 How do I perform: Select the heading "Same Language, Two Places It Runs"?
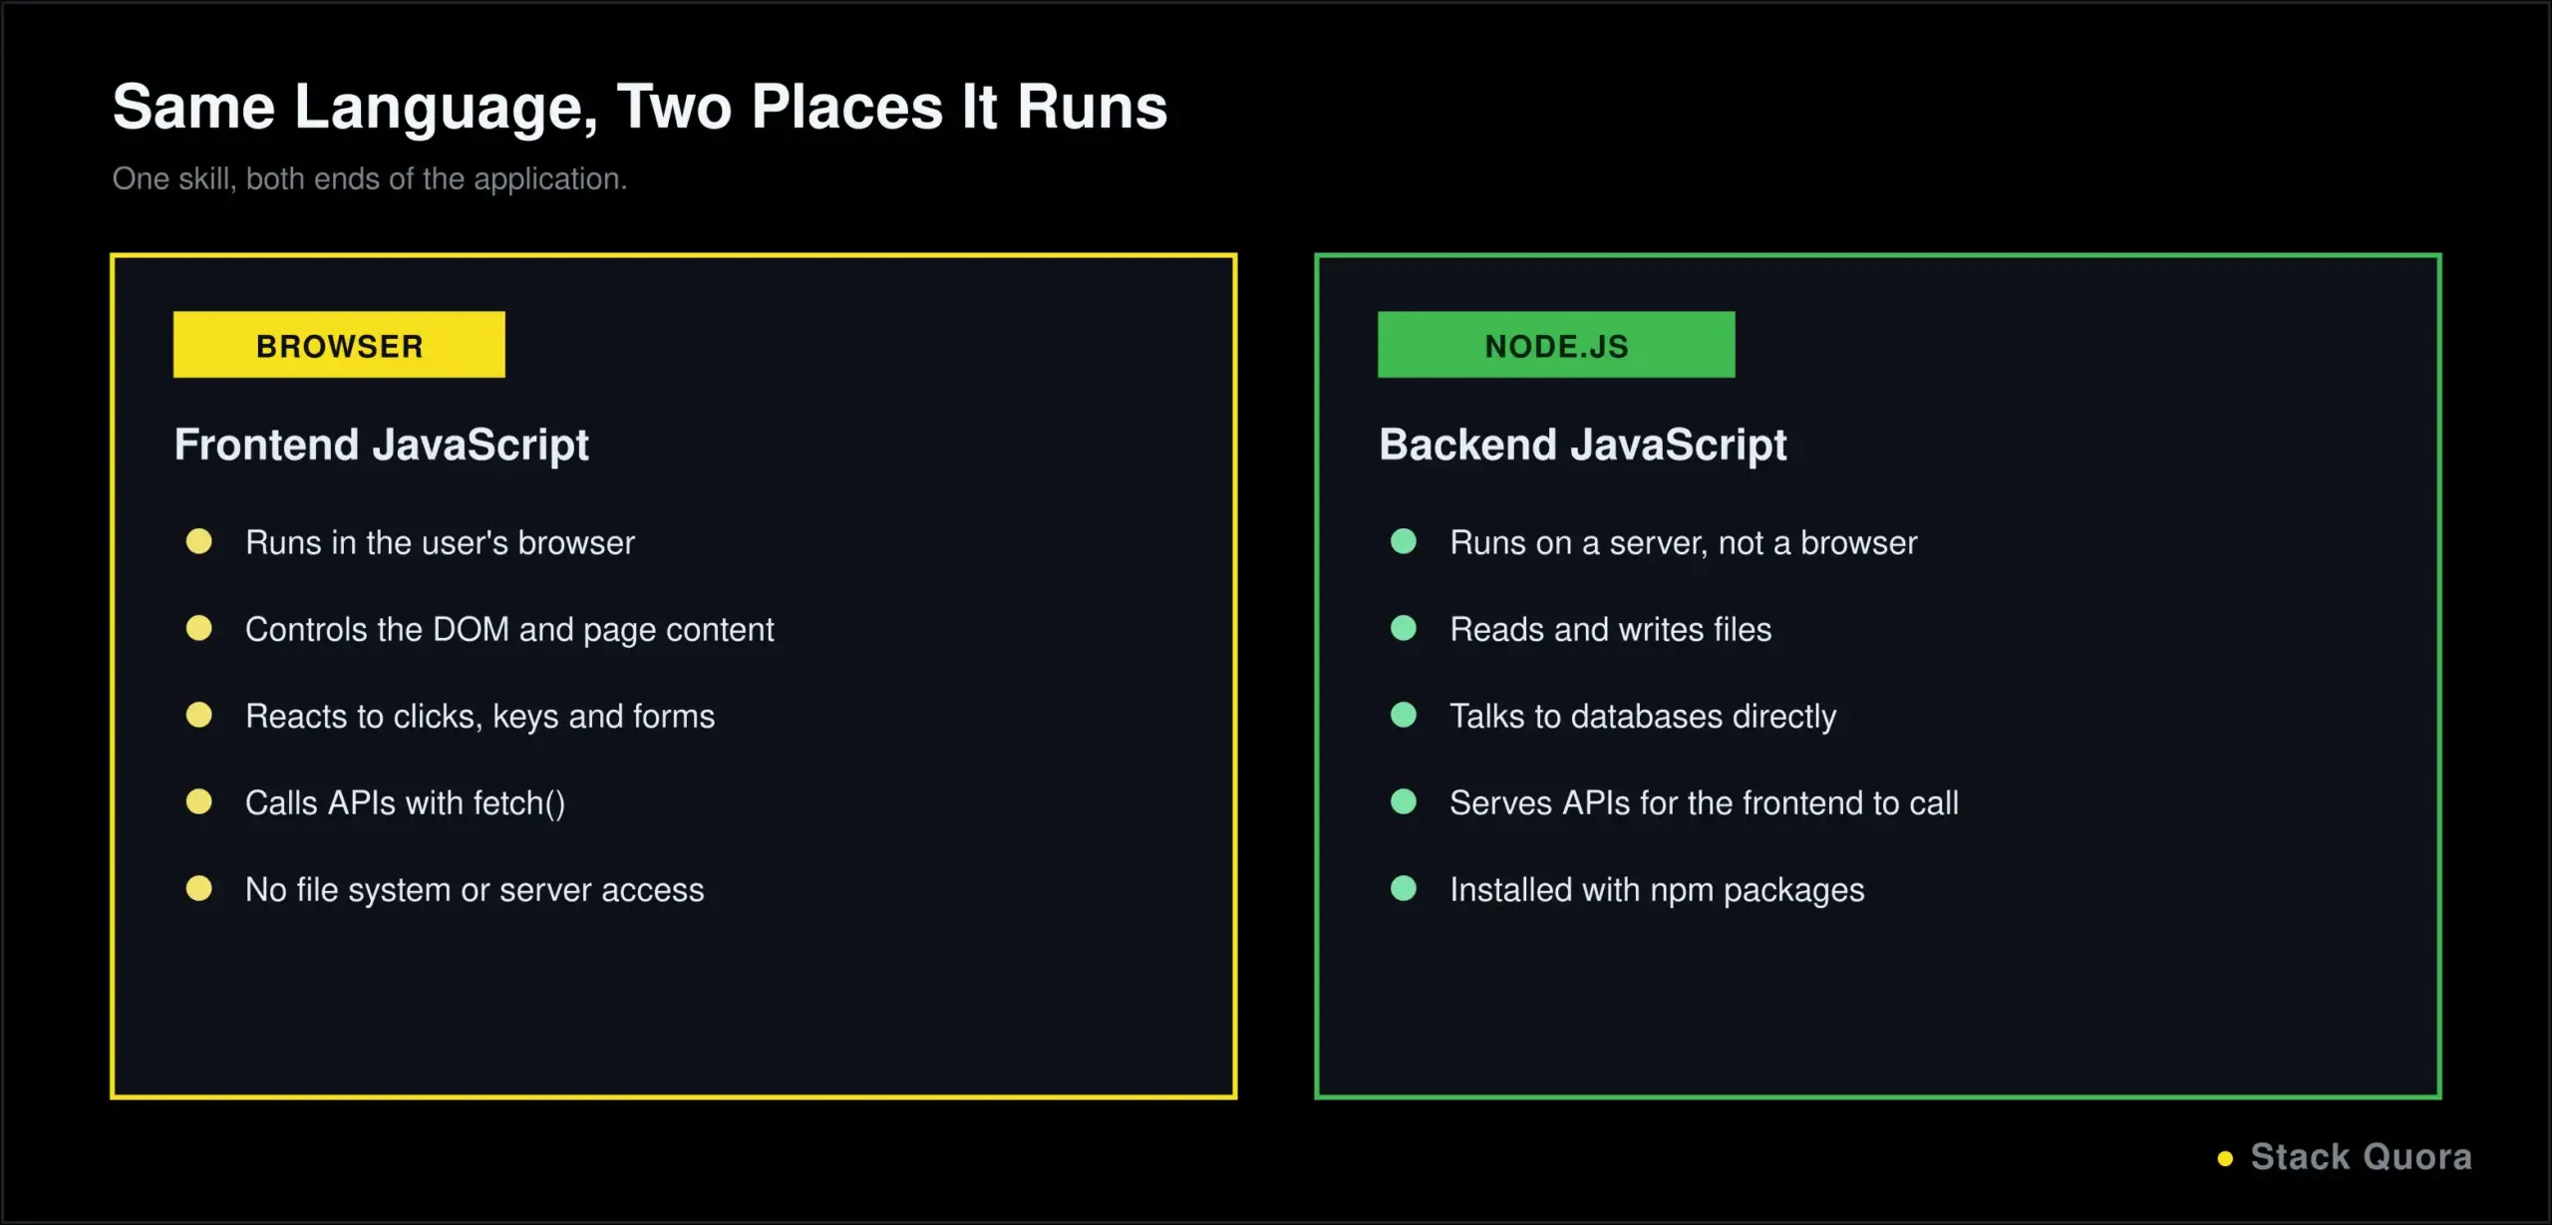tap(640, 108)
